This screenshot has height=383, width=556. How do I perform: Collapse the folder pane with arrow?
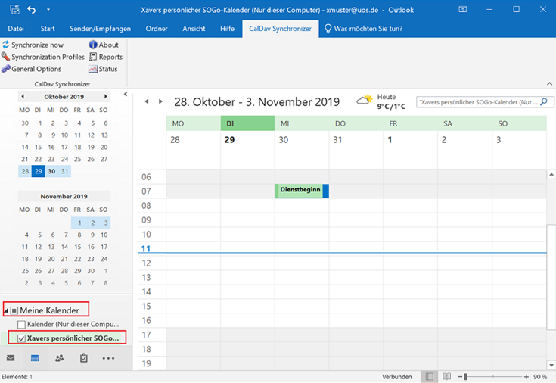126,95
